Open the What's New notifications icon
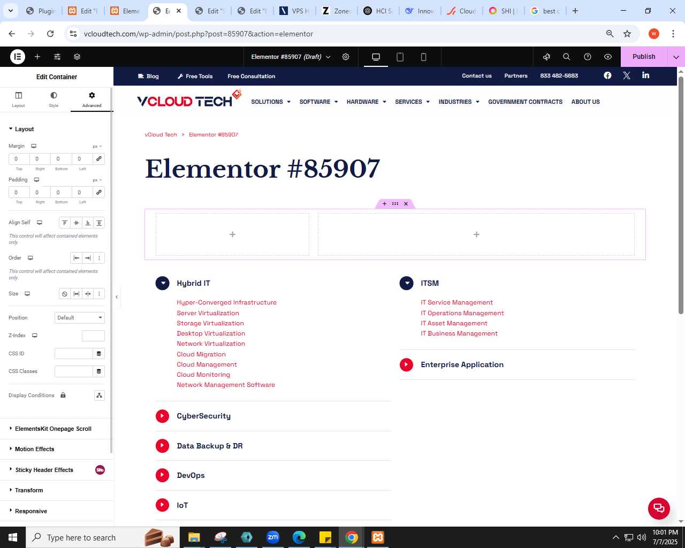685x548 pixels. coord(546,57)
